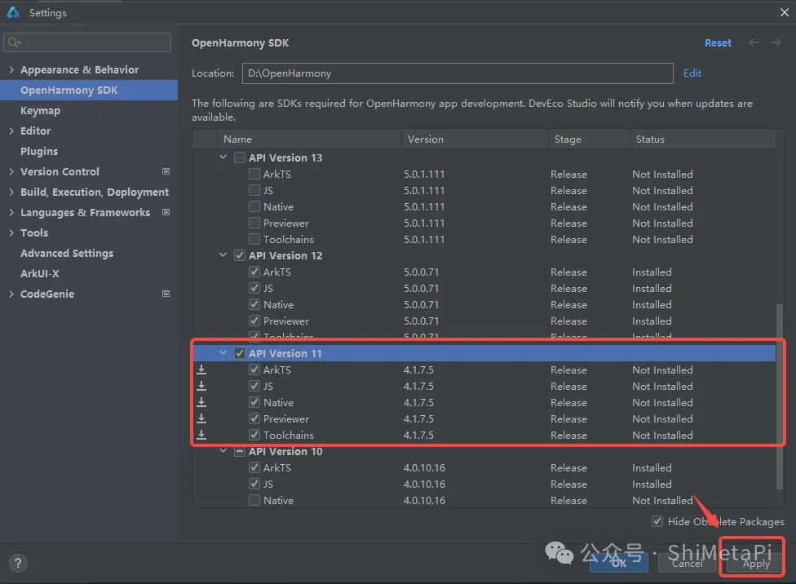Select Plugins in the settings sidebar
Screen dimensions: 796x584
(39, 151)
